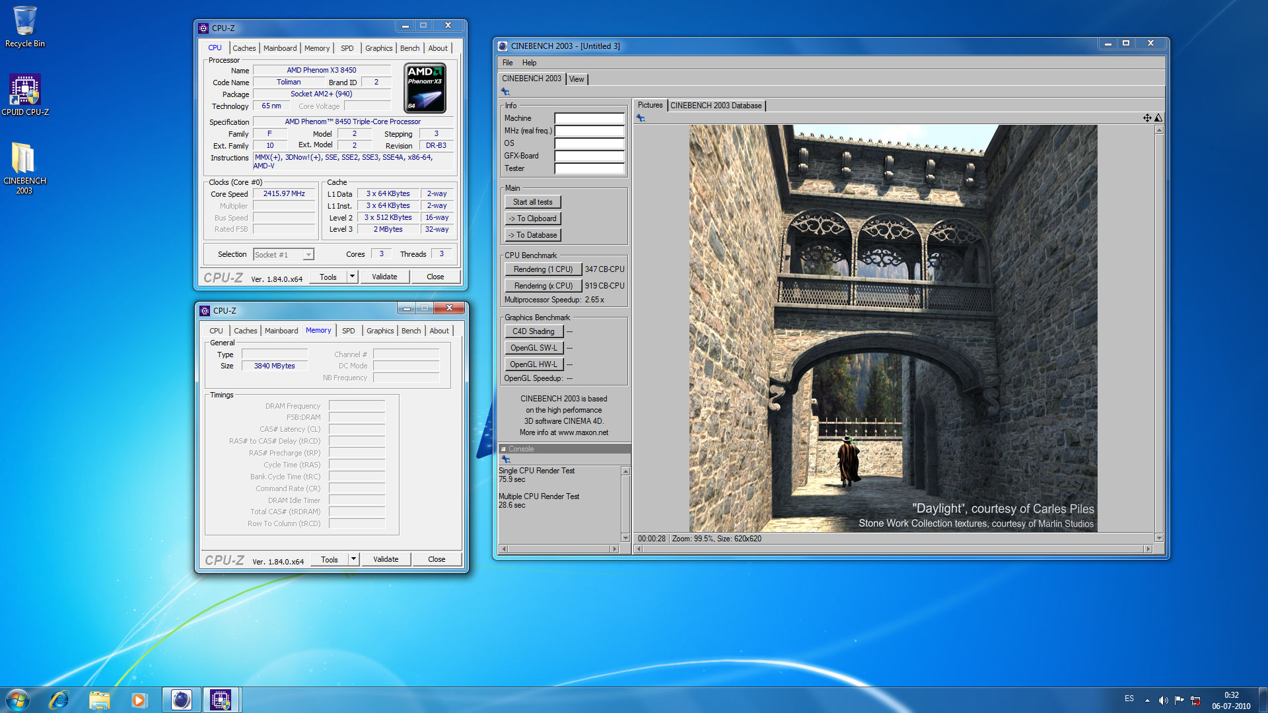Click the volume speaker tray icon
1268x713 pixels.
pyautogui.click(x=1163, y=700)
